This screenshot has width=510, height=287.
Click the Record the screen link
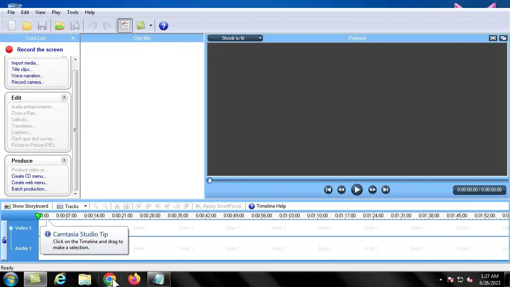40,49
